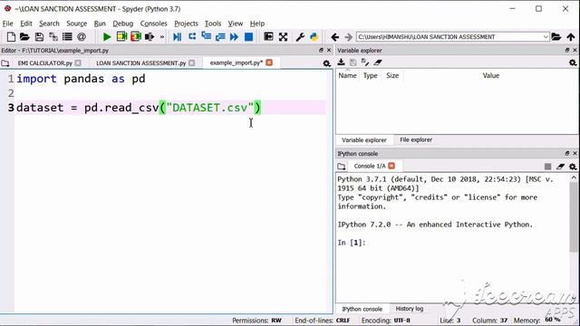
Task: Click debug Continue double-arrow icon
Action: [234, 36]
